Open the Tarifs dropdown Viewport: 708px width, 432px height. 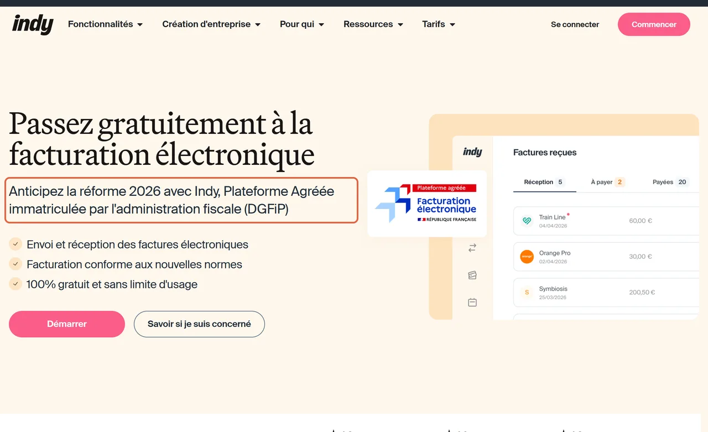(x=439, y=24)
